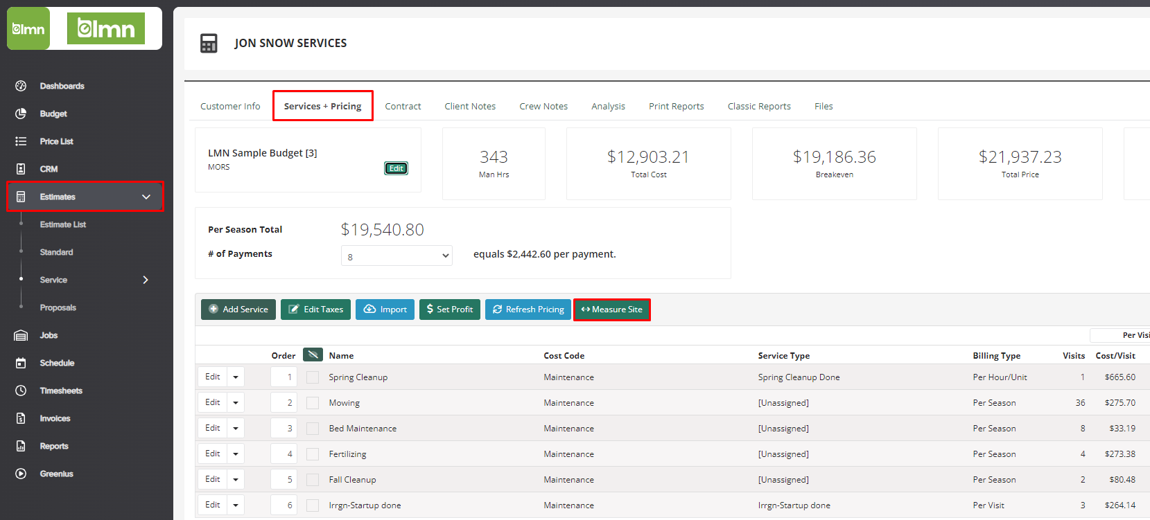Click the Refresh Pricing button
Image resolution: width=1150 pixels, height=520 pixels.
click(x=528, y=310)
